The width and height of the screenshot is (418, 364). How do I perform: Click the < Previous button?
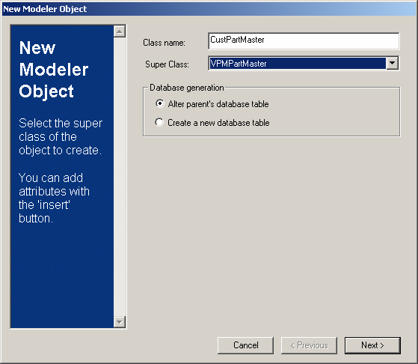309,345
